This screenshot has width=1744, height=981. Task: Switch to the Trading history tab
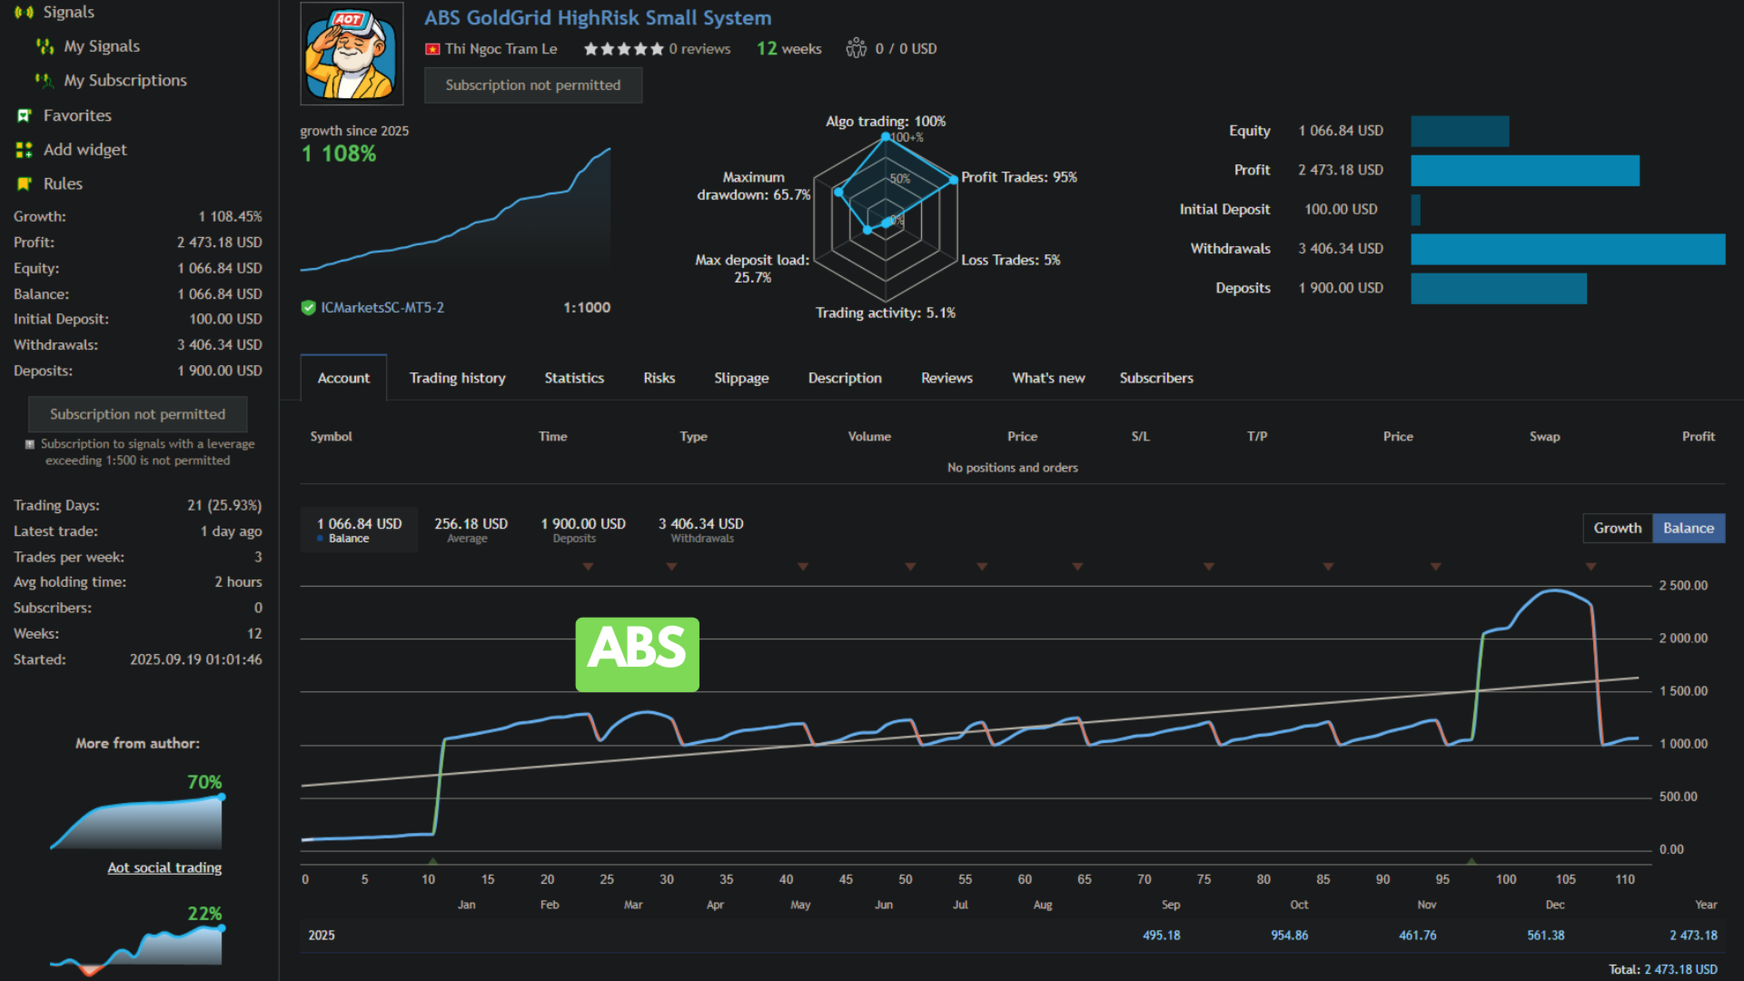click(x=457, y=377)
